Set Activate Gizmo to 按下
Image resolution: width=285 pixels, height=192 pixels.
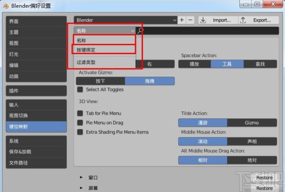(x=100, y=81)
